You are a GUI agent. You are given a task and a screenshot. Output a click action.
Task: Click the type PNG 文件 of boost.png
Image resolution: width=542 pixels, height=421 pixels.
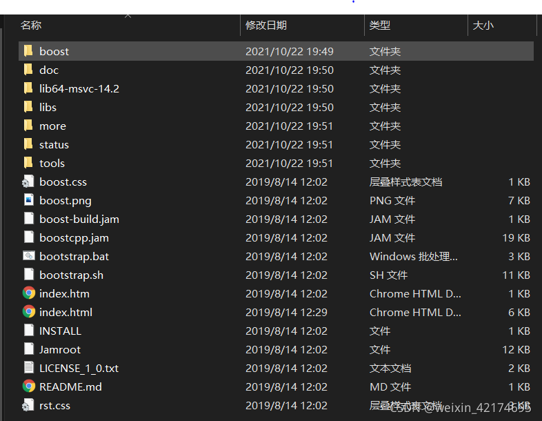pos(392,201)
